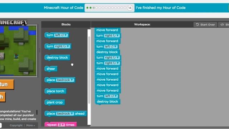Pick the pink repeat times block
This screenshot has width=229, height=129.
coord(60,125)
